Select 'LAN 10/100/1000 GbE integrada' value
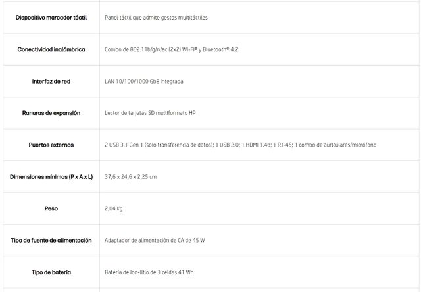This screenshot has width=421, height=292. 144,82
